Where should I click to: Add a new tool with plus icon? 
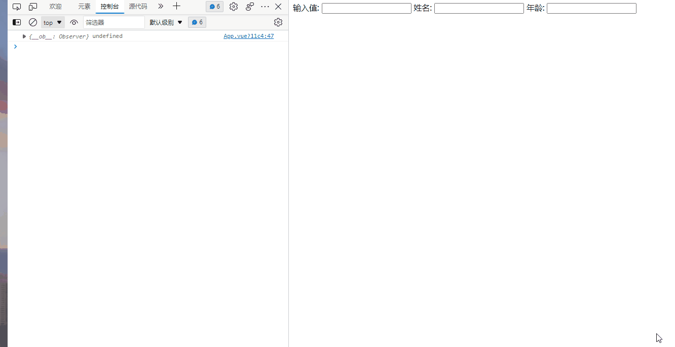[x=176, y=7]
